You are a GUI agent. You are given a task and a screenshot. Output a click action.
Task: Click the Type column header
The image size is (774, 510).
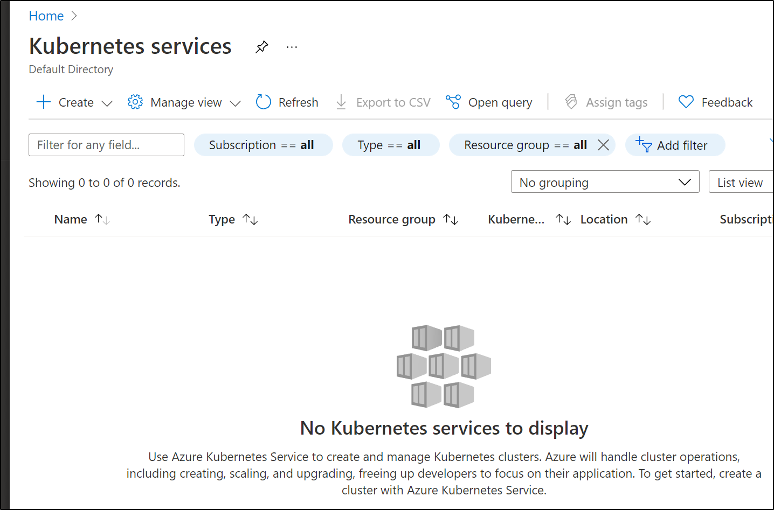(x=222, y=219)
